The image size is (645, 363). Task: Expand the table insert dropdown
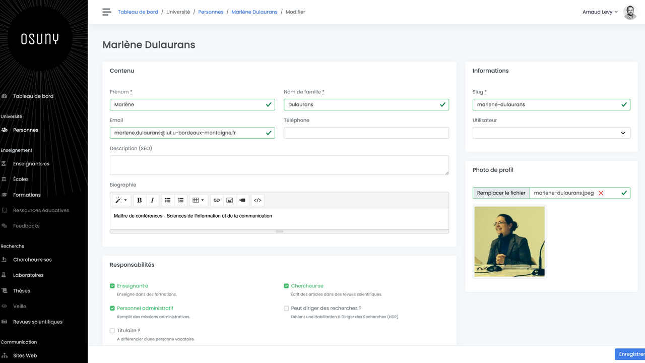pos(199,200)
